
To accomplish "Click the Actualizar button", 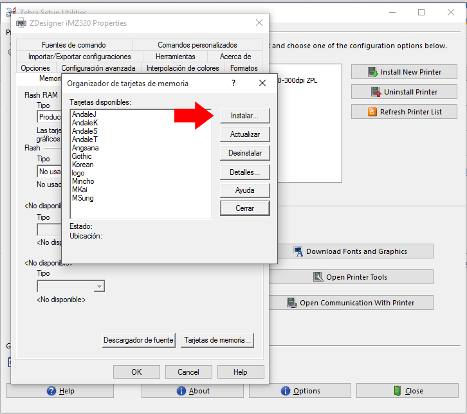I will 245,134.
